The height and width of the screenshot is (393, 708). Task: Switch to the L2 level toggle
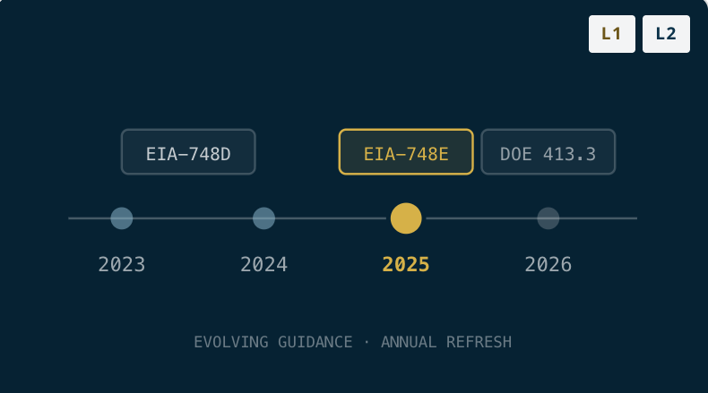pos(666,34)
